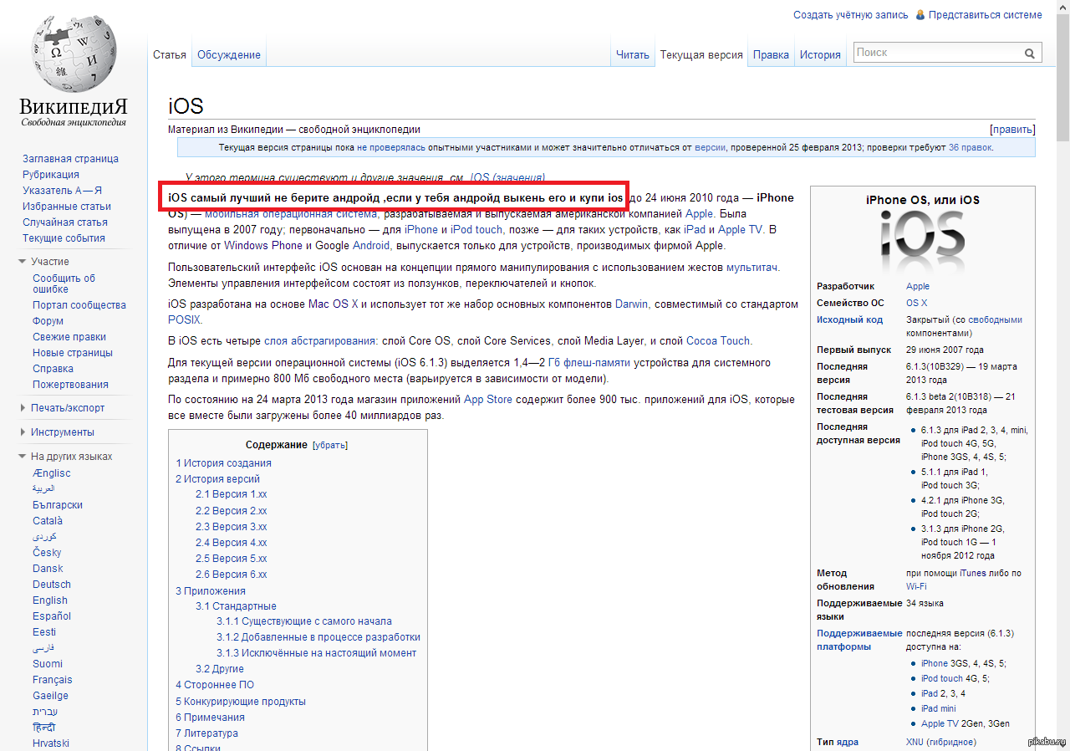The width and height of the screenshot is (1070, 751).
Task: Open English language version
Action: click(50, 600)
